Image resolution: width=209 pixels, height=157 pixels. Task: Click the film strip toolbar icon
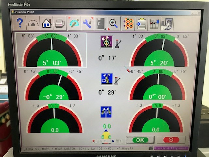click(100, 24)
